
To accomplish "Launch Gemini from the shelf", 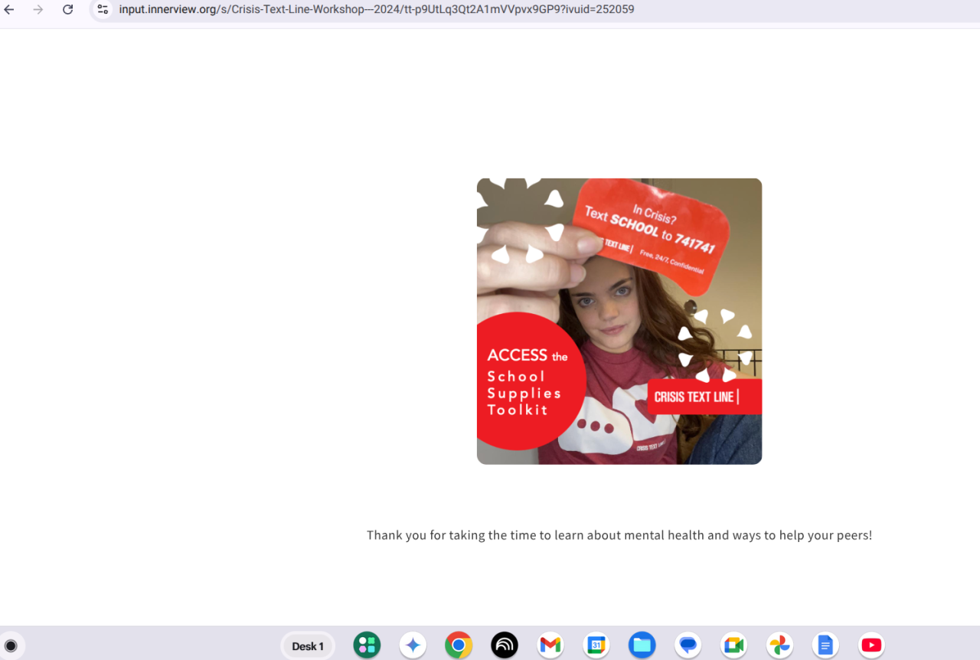I will 413,645.
